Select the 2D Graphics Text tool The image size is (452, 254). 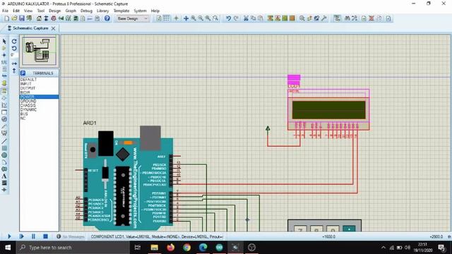coord(4,176)
